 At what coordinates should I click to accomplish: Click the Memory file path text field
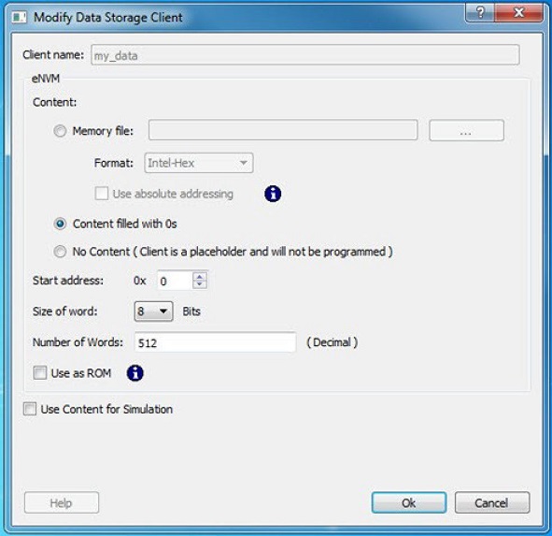(283, 130)
